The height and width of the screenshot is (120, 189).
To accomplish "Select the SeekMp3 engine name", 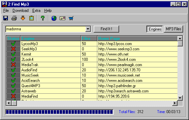I will pyautogui.click(x=29, y=49).
